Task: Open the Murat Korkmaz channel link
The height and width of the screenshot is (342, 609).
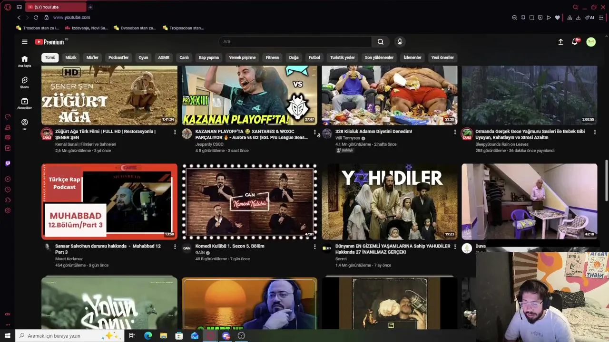Action: pyautogui.click(x=69, y=259)
